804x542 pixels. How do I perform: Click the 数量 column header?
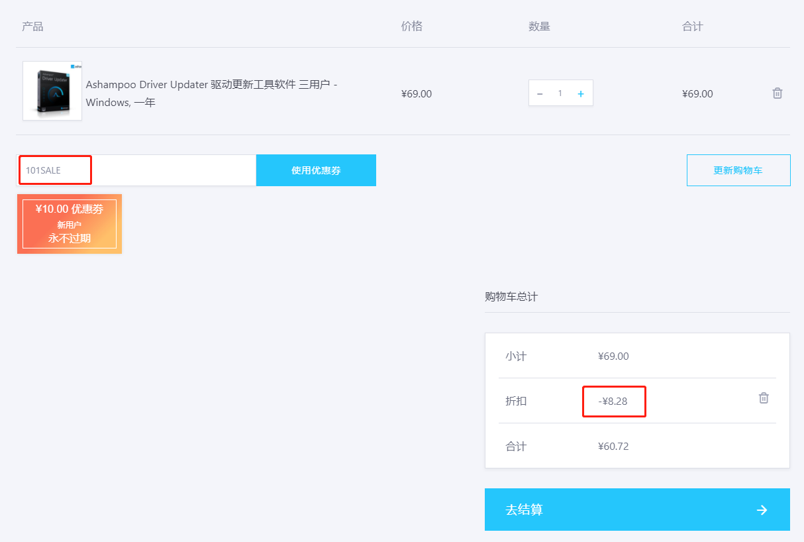(x=539, y=27)
